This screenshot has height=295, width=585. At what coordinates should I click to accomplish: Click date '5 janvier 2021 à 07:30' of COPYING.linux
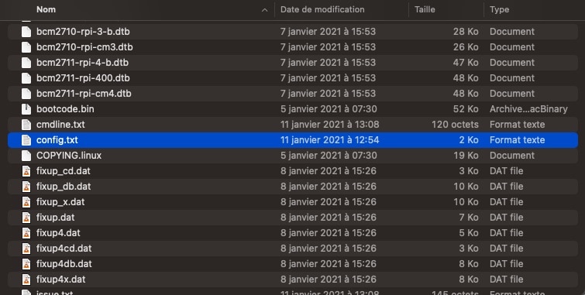point(329,156)
